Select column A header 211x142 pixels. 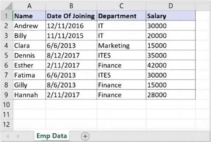tap(29, 6)
